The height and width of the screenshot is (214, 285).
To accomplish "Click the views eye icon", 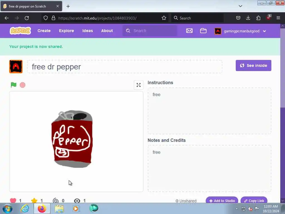I will pyautogui.click(x=77, y=201).
